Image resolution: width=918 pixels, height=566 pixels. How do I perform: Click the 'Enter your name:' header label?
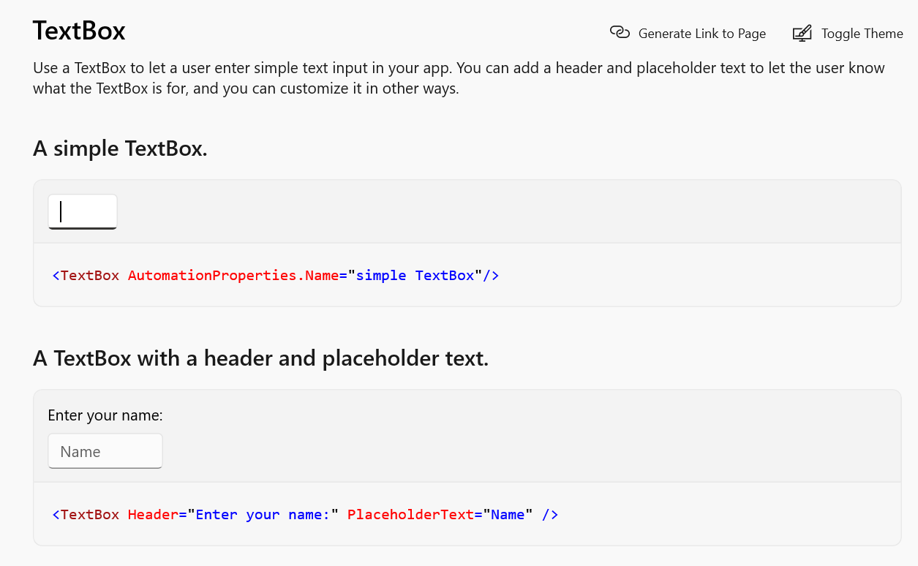tap(105, 415)
